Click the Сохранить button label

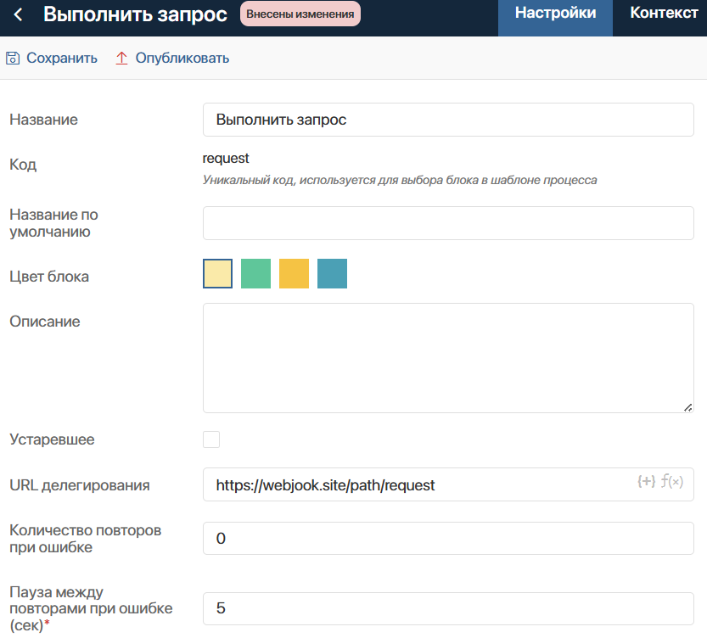pos(62,59)
